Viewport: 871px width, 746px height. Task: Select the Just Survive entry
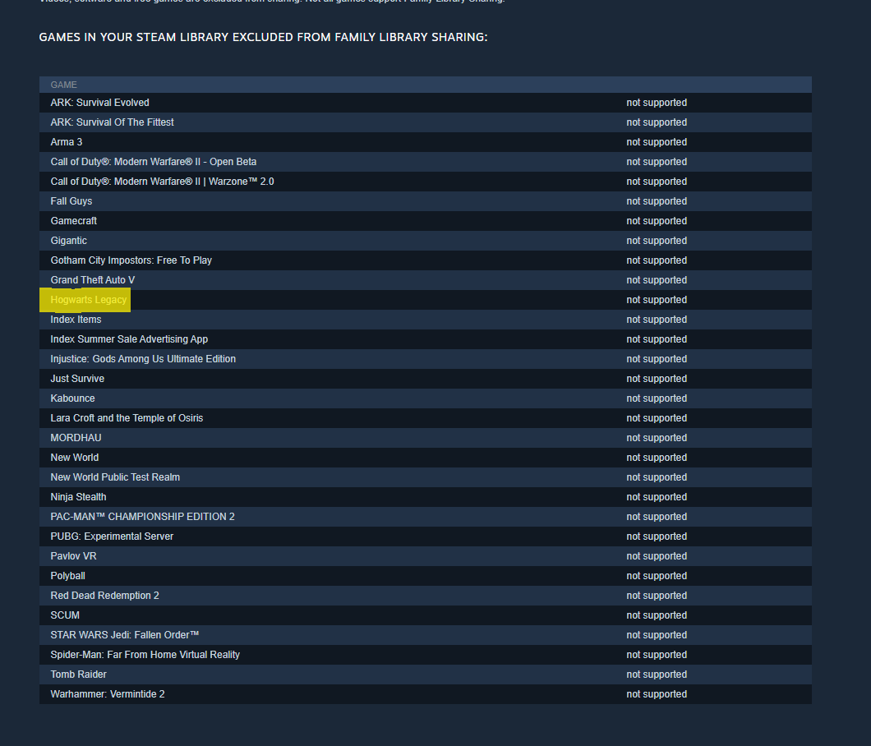coord(77,379)
